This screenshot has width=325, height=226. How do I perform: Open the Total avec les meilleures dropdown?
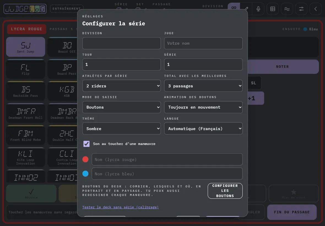tap(203, 86)
